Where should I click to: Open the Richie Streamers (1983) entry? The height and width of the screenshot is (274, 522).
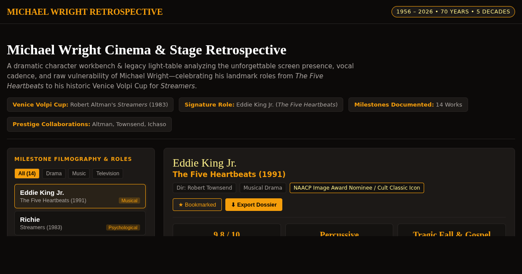point(80,223)
